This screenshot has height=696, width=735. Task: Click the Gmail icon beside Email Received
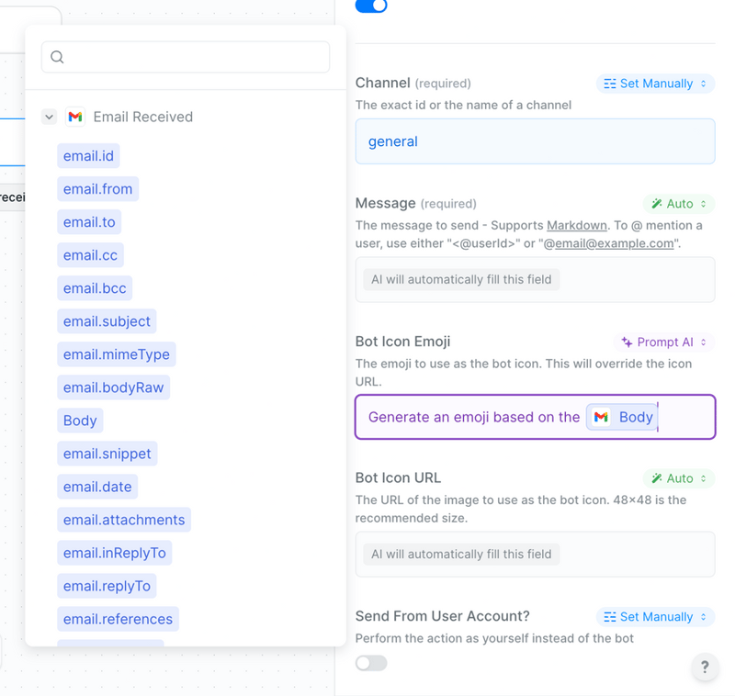tap(74, 117)
